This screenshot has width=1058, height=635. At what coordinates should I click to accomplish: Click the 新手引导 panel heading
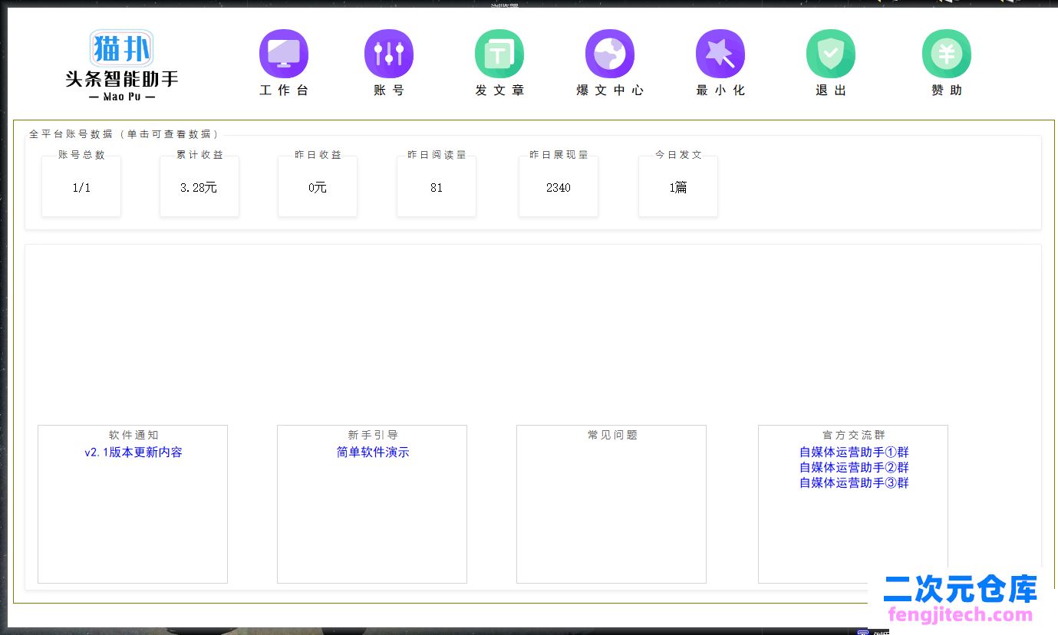point(373,435)
